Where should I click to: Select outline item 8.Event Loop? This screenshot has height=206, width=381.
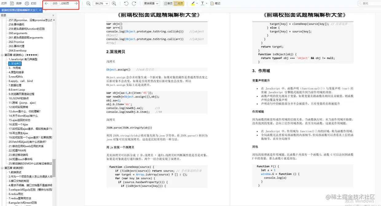pyautogui.click(x=17, y=90)
